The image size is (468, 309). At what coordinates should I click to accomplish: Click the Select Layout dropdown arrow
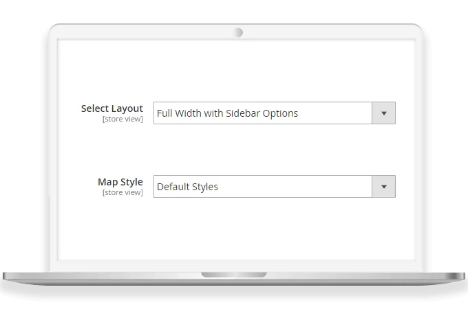click(x=383, y=113)
